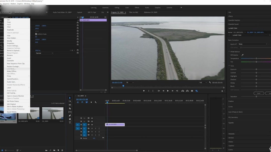Select the DJI_0809.MP4 clip on the timeline
This screenshot has height=152, width=271.
click(x=115, y=124)
